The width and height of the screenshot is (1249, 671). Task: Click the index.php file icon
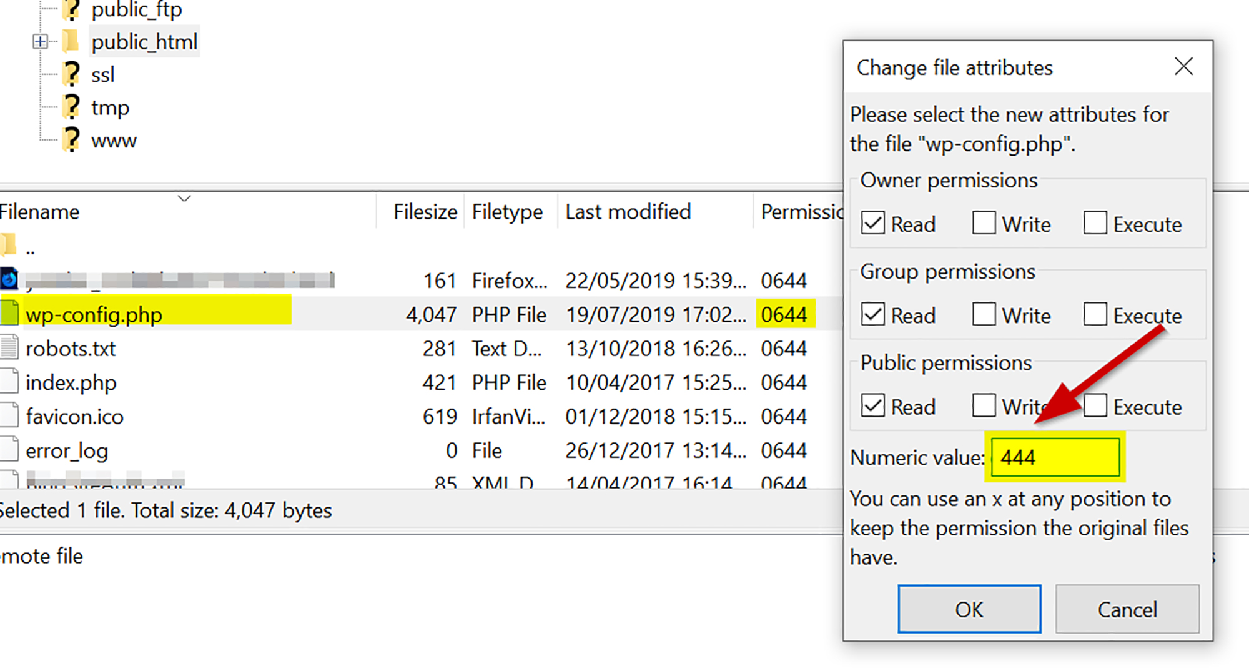click(x=9, y=380)
